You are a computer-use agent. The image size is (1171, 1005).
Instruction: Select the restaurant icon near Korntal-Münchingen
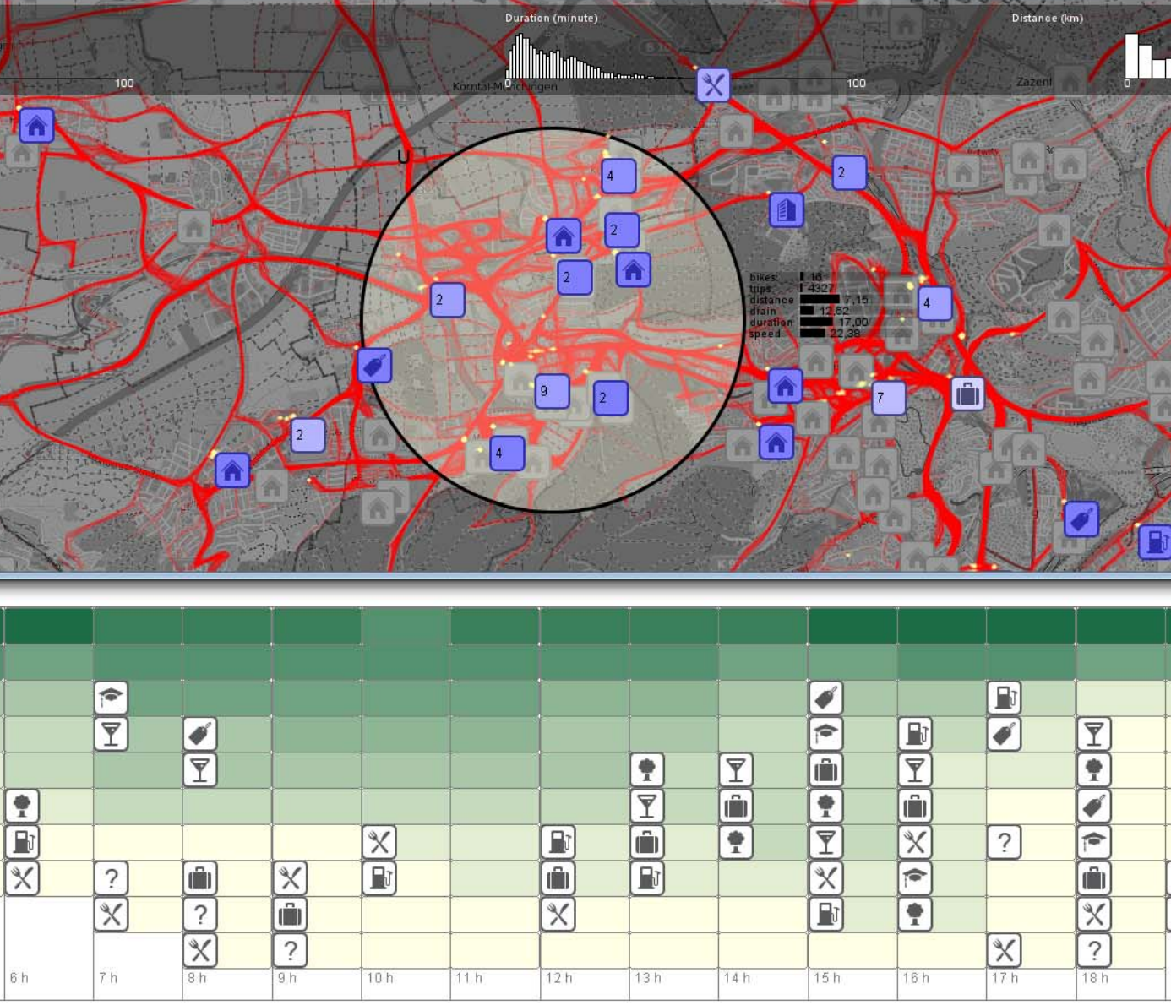point(712,85)
